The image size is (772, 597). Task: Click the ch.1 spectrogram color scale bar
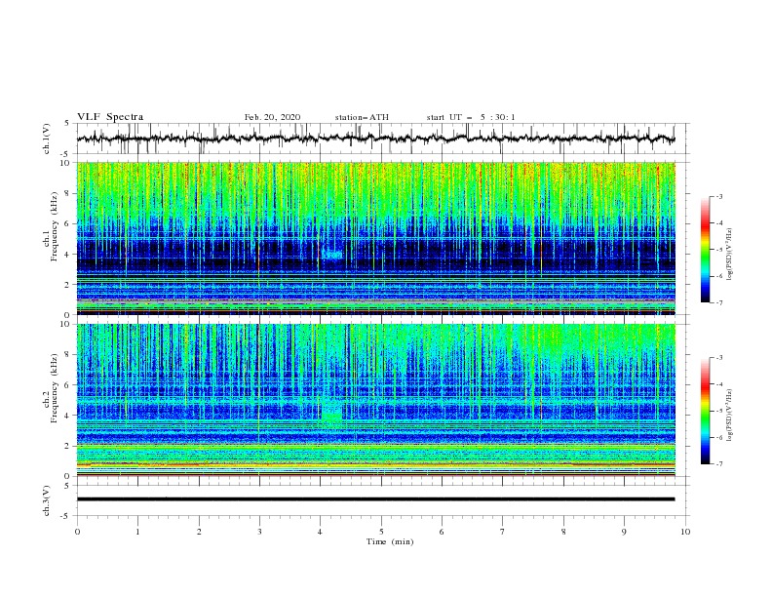tap(705, 250)
